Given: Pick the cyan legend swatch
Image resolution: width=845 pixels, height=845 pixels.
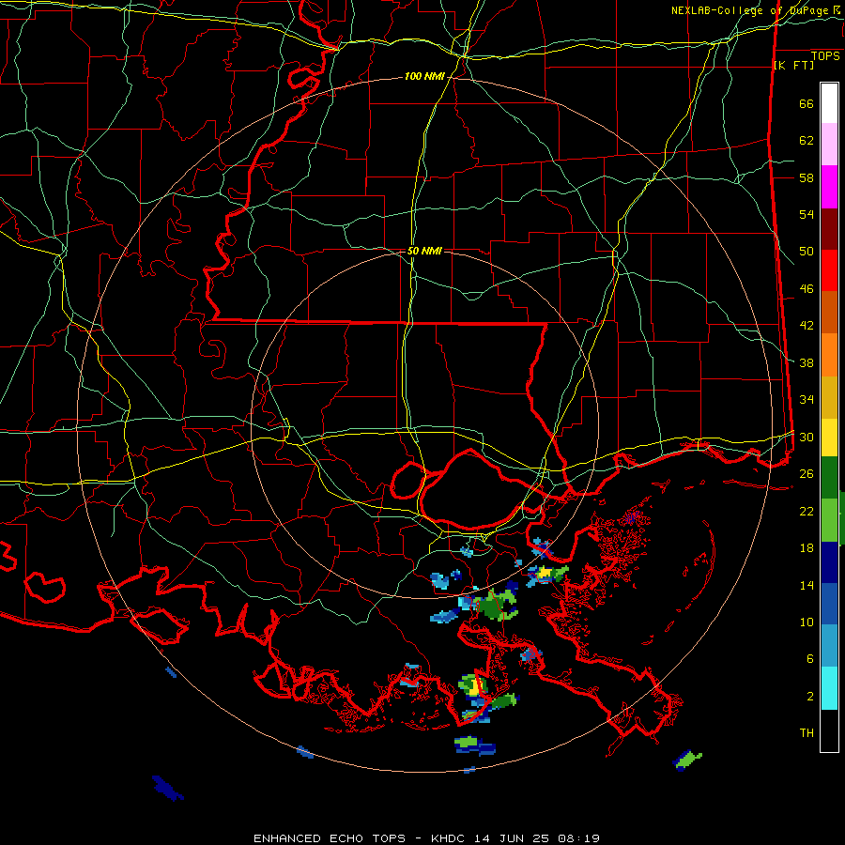Looking at the screenshot, I should tap(829, 688).
